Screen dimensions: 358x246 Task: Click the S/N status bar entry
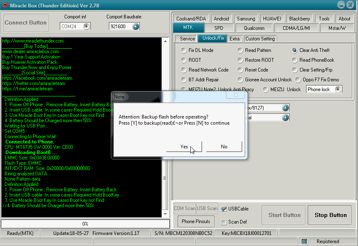point(183,233)
